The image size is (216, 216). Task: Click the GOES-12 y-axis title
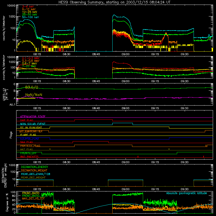coord(4,94)
